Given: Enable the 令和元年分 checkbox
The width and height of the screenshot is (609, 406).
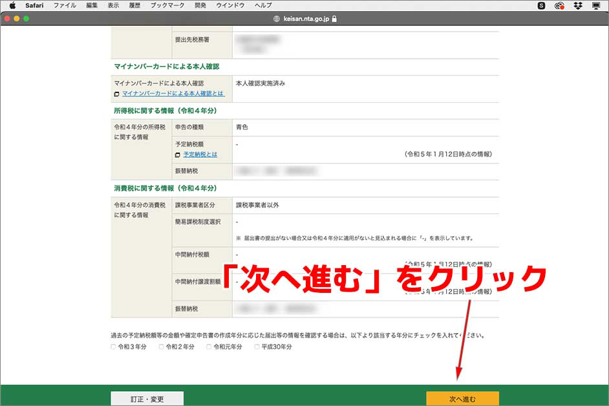Looking at the screenshot, I should pyautogui.click(x=207, y=348).
